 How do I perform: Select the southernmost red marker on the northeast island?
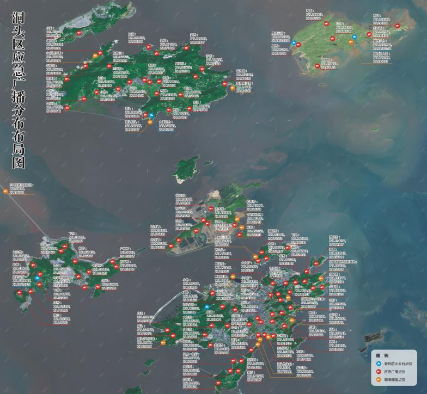click(x=317, y=66)
